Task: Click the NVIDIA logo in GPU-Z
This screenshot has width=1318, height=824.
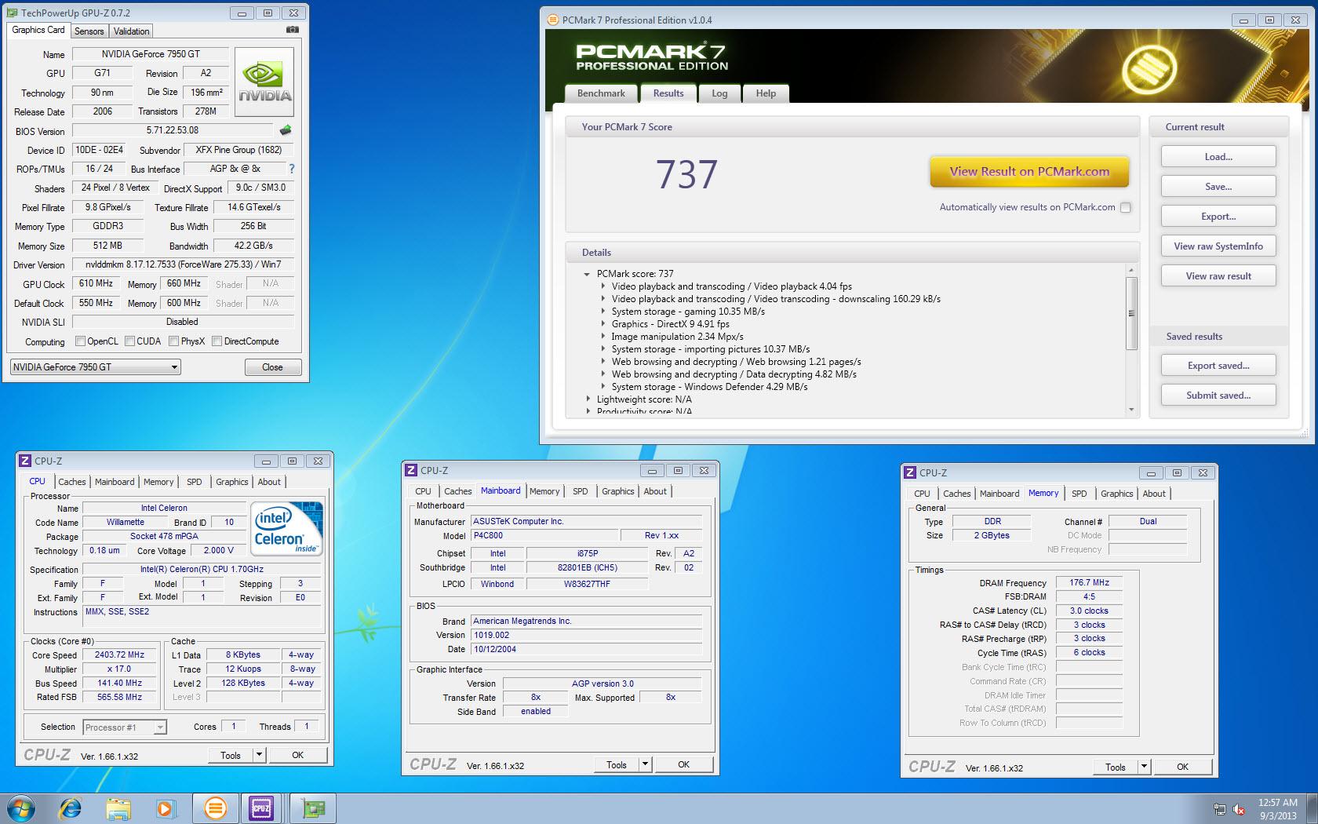Action: coord(264,82)
